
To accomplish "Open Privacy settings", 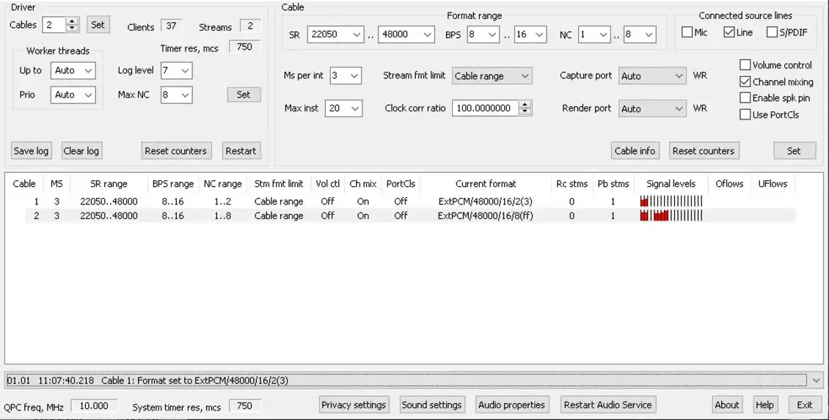I will [x=354, y=405].
